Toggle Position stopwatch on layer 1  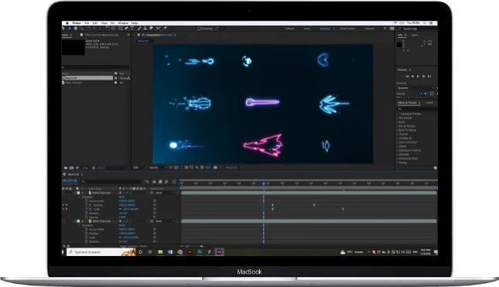click(x=87, y=205)
